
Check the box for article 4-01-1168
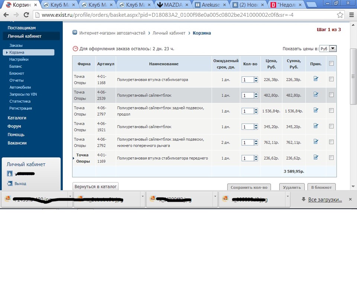click(331, 79)
